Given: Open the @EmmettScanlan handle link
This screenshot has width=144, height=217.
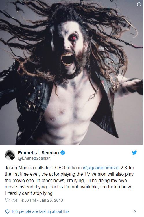Looking at the screenshot, I should pyautogui.click(x=34, y=158).
